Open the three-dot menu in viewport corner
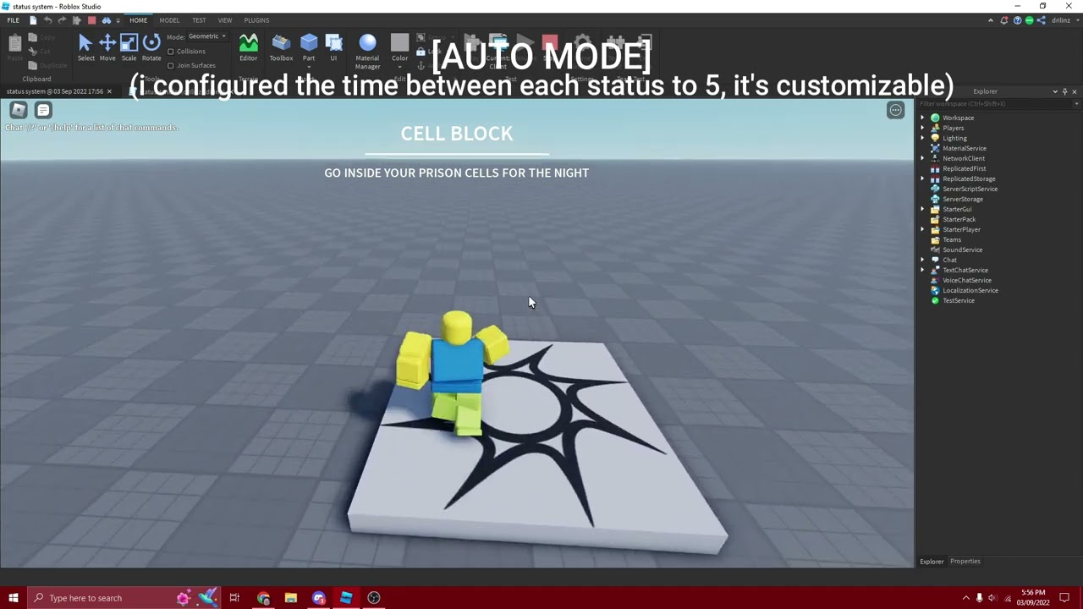This screenshot has width=1083, height=609. (x=895, y=110)
